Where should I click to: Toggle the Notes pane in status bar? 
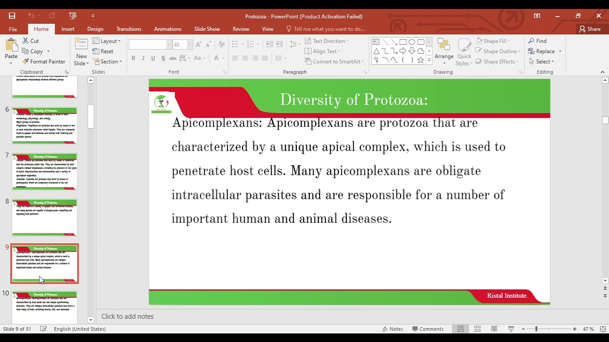(x=393, y=329)
